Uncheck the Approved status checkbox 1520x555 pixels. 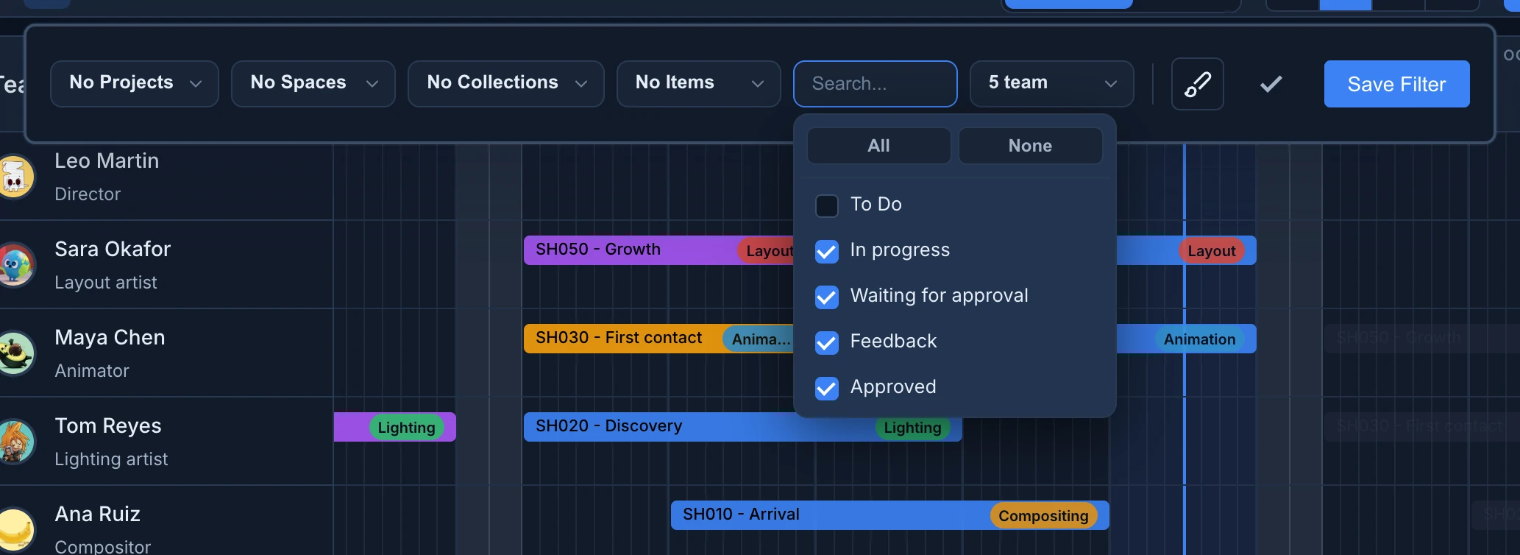point(827,388)
